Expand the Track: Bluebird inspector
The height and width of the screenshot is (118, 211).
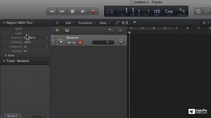(4, 61)
